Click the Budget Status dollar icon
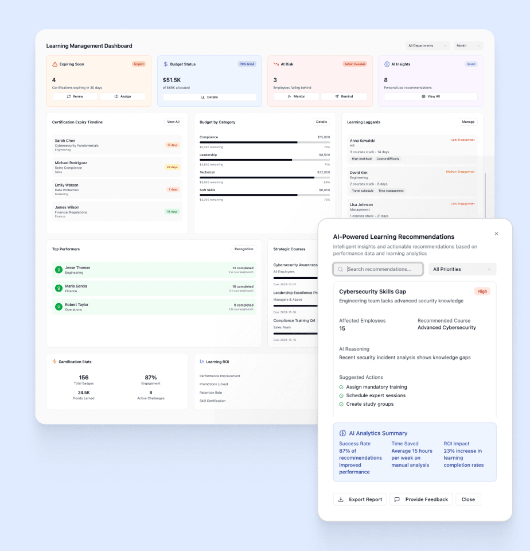 (x=165, y=64)
